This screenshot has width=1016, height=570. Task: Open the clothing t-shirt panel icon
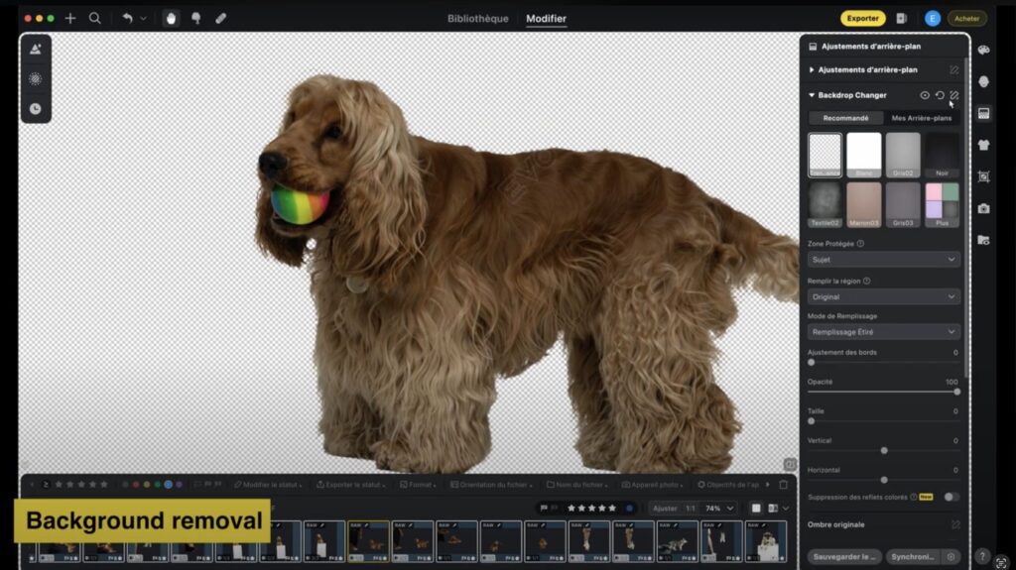point(983,145)
